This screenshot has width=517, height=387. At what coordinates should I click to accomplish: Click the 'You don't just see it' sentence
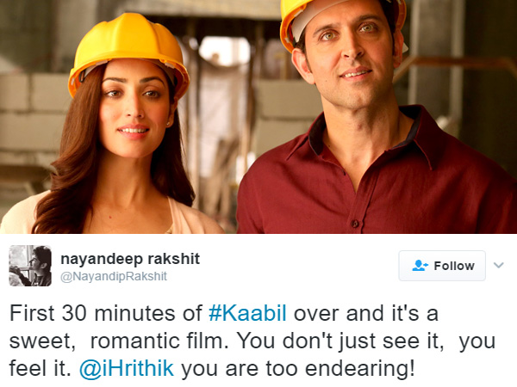[x=340, y=341]
